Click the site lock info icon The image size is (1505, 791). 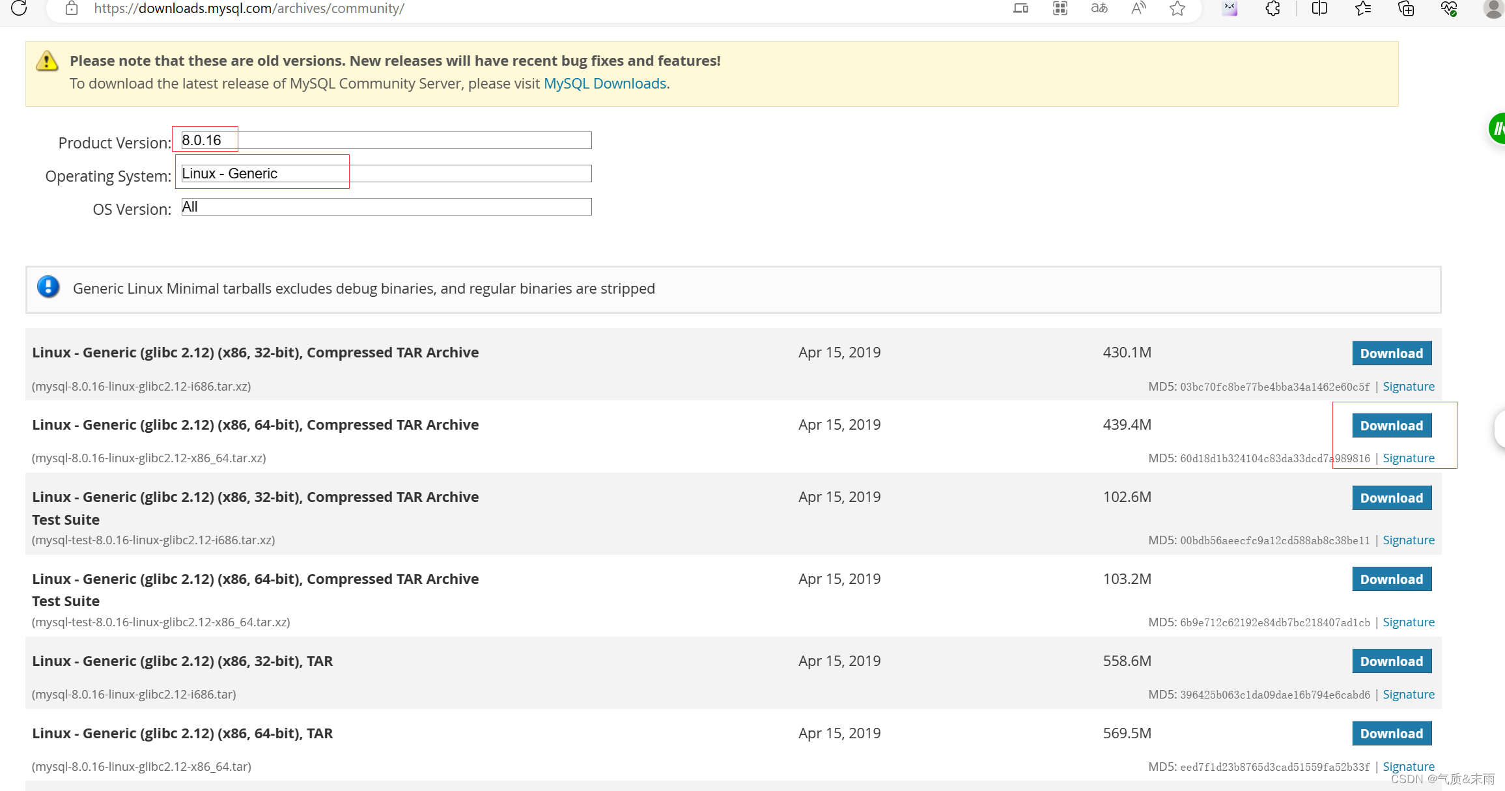(x=72, y=8)
